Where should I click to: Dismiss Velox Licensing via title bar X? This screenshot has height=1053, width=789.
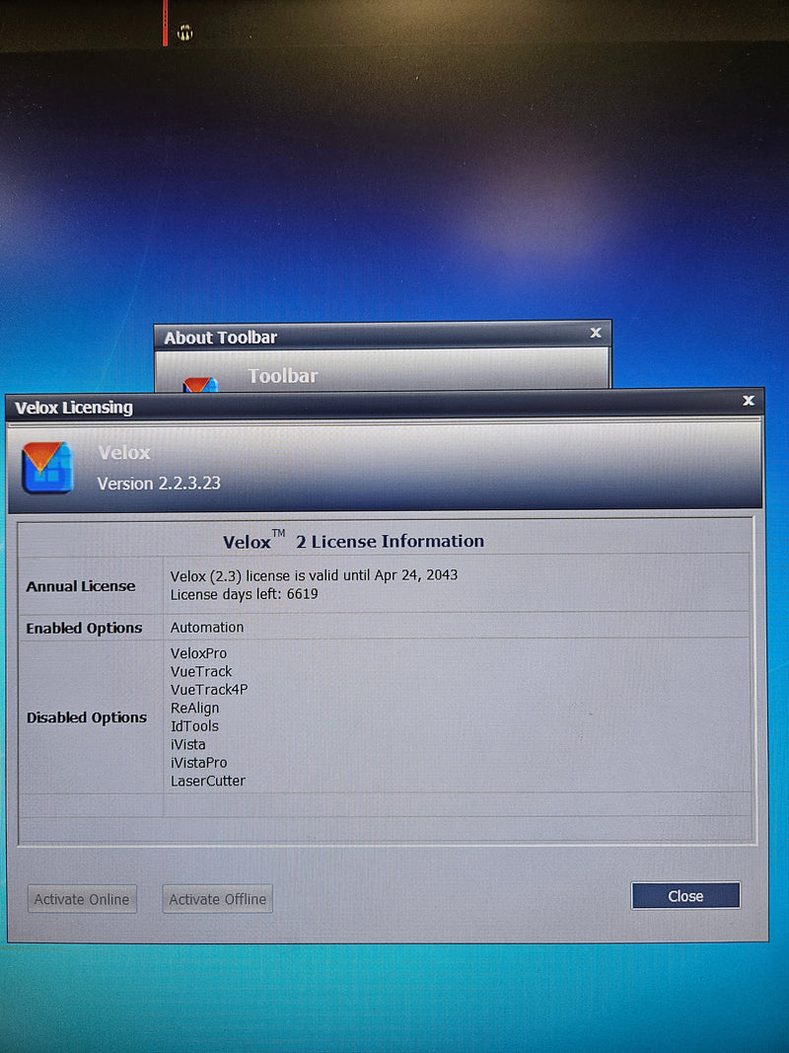[x=749, y=401]
